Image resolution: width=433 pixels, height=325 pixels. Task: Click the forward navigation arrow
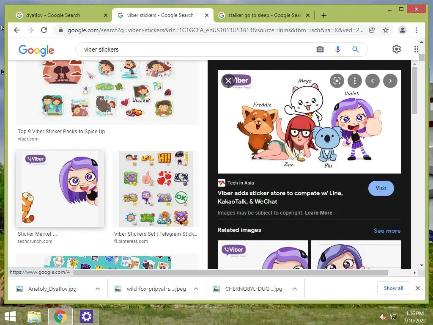[30, 30]
